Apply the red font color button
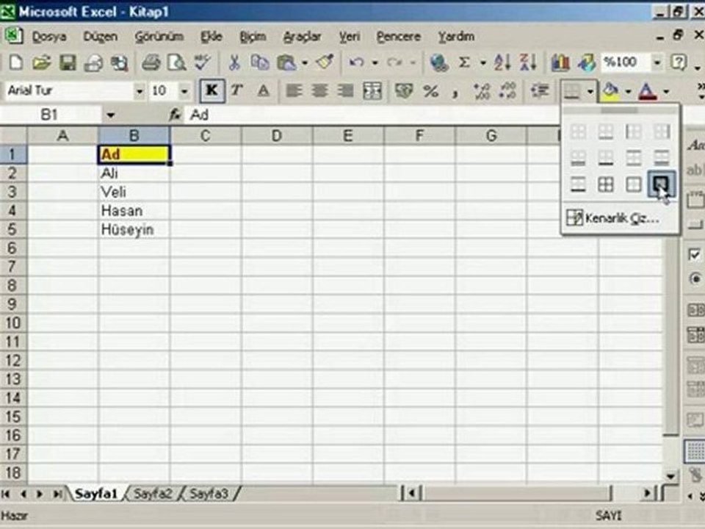 pos(648,91)
